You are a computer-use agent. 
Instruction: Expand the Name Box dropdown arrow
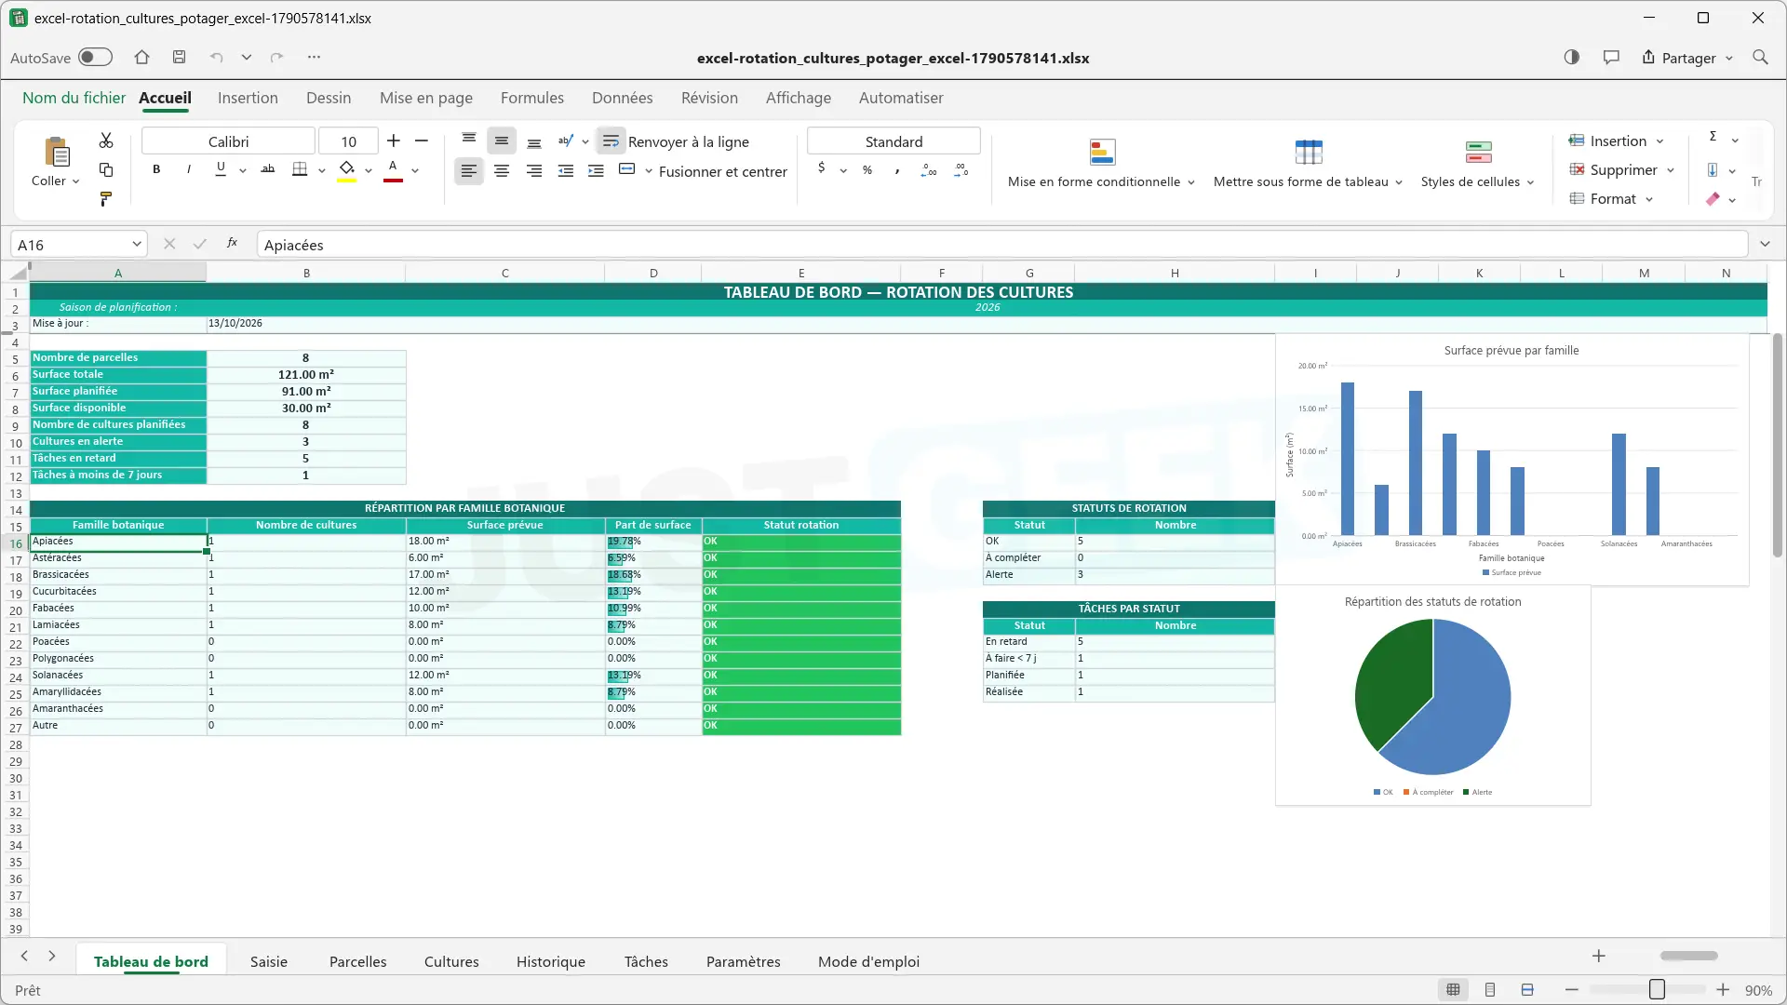tap(137, 245)
